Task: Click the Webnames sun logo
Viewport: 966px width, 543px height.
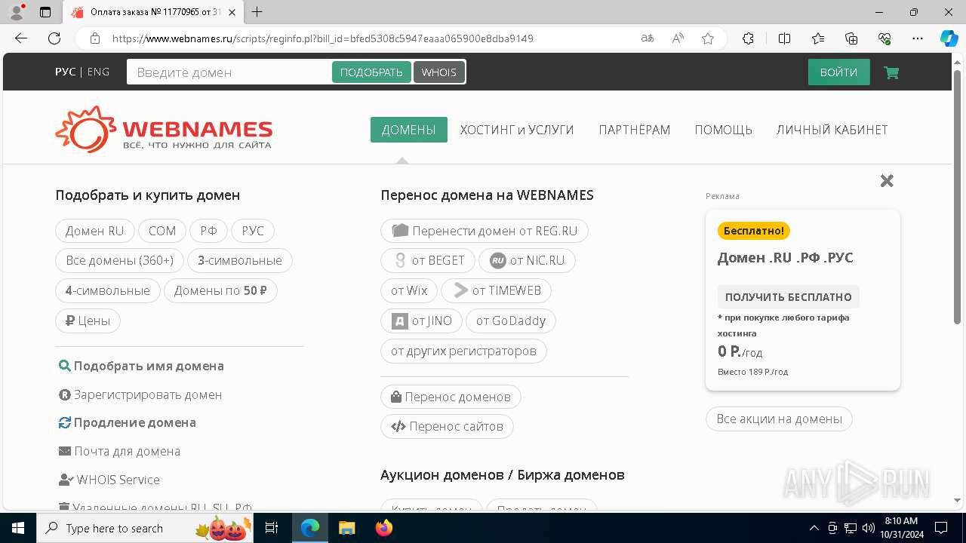Action: pyautogui.click(x=85, y=129)
